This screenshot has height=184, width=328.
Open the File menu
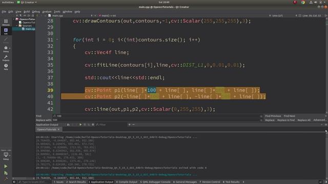4,12
